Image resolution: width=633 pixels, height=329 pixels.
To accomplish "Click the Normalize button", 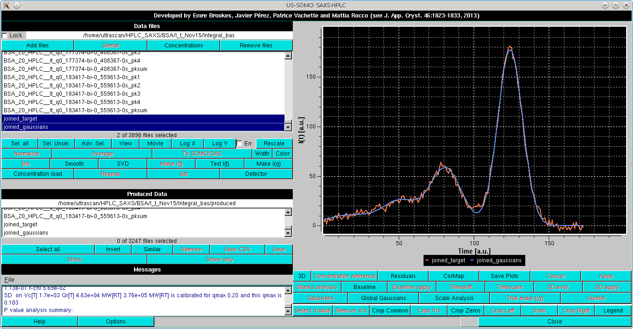I will [x=27, y=154].
